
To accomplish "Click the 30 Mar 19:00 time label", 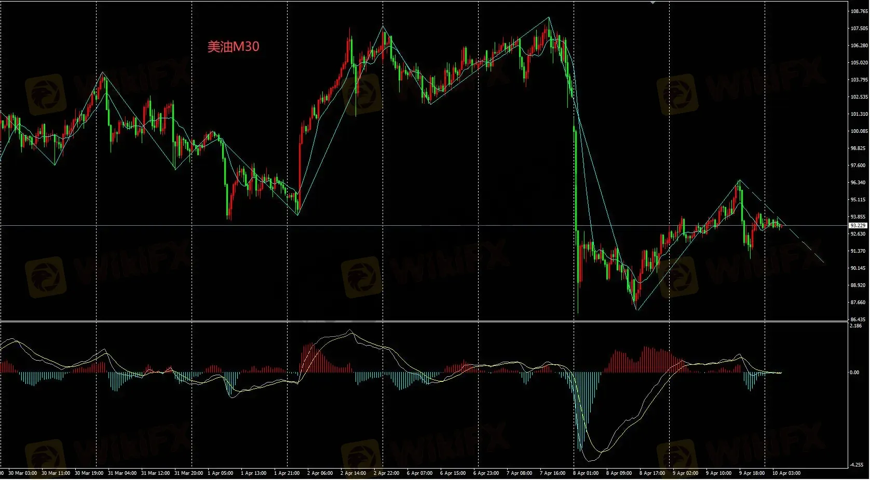I will coord(89,473).
